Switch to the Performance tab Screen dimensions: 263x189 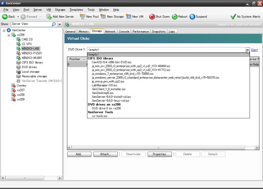pyautogui.click(x=141, y=31)
